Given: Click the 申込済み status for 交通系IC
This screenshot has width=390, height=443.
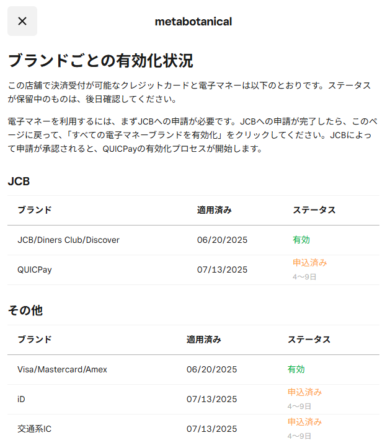Looking at the screenshot, I should pyautogui.click(x=304, y=422).
